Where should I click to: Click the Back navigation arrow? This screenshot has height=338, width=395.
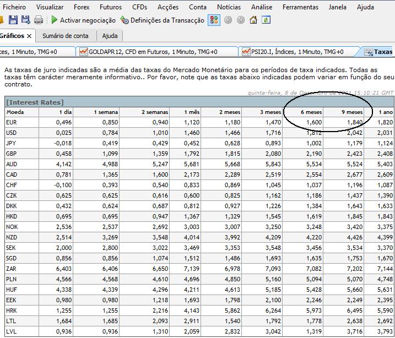click(x=228, y=20)
